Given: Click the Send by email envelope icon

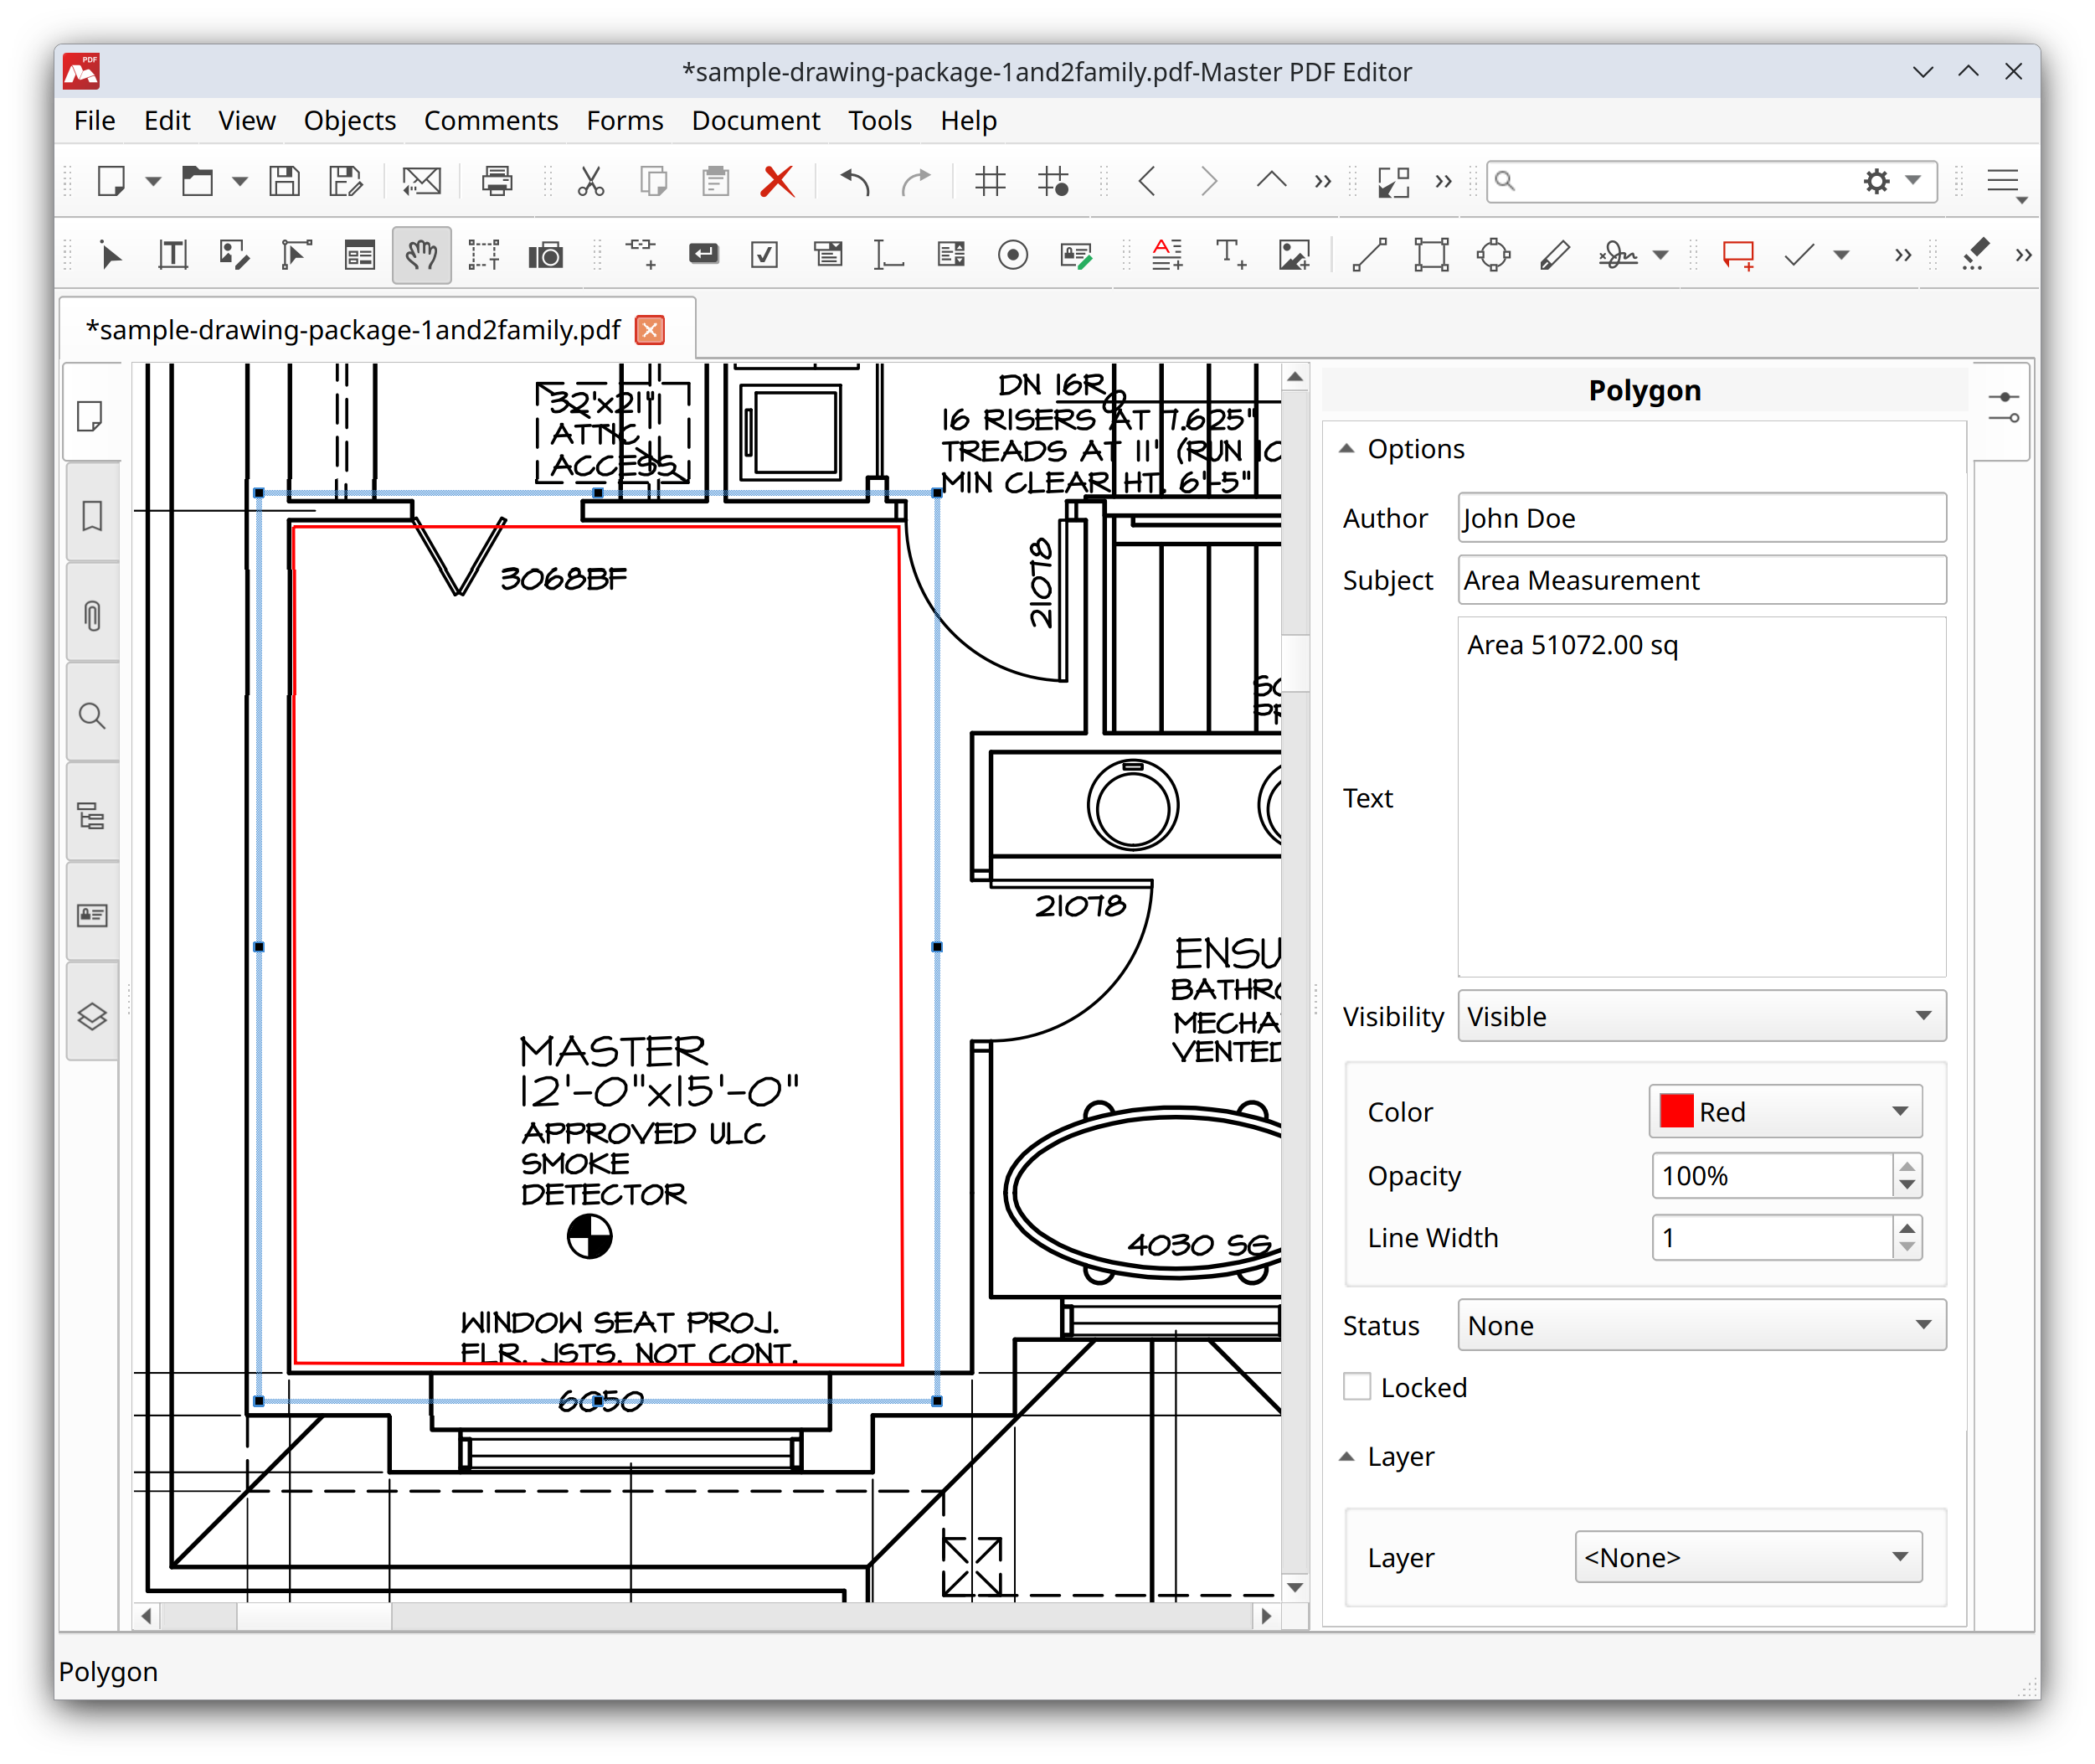Looking at the screenshot, I should tap(421, 181).
